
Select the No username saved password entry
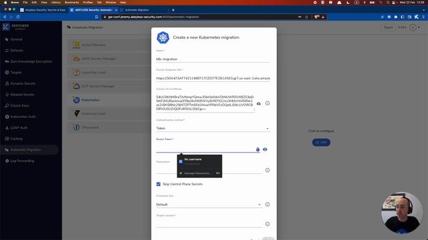pos(199,161)
